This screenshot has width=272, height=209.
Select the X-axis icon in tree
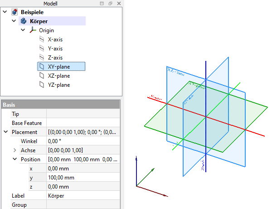(42, 39)
